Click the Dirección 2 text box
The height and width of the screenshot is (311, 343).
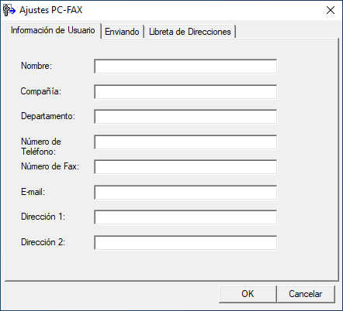click(185, 243)
